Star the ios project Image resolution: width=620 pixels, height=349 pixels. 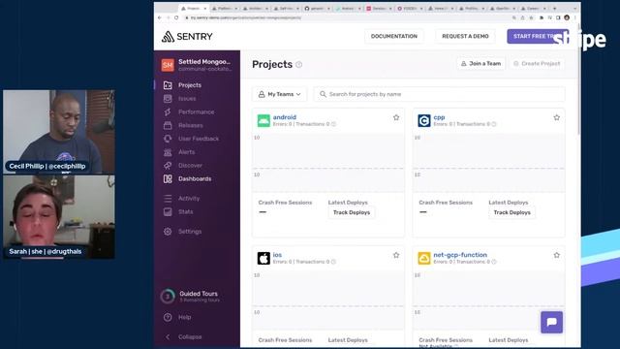396,255
